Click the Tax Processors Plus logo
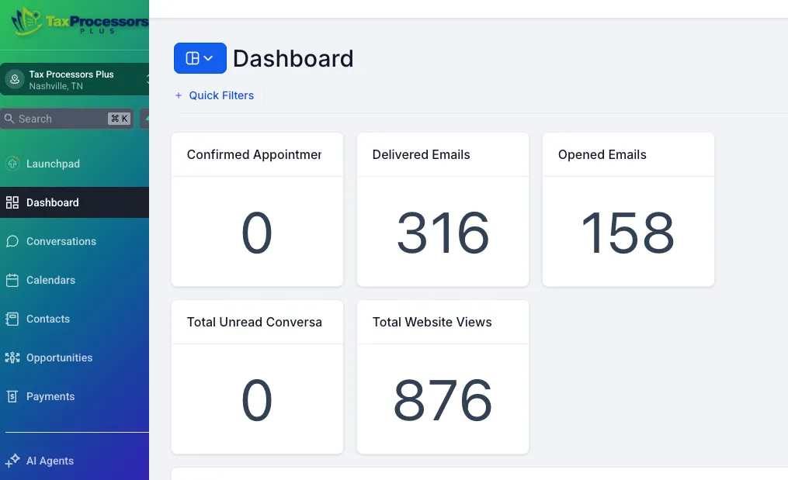This screenshot has width=788, height=480. 79,22
